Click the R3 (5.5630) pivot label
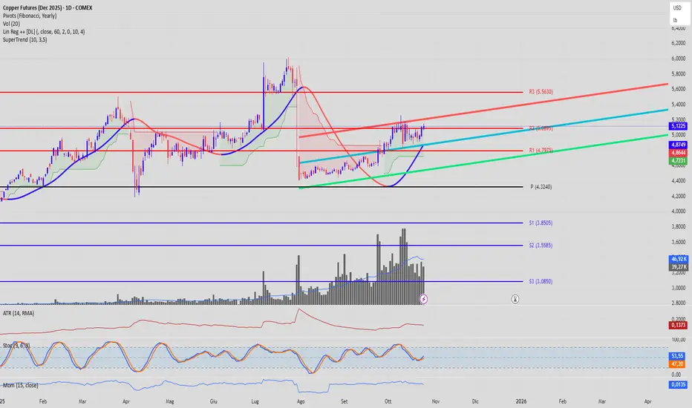 coord(541,92)
